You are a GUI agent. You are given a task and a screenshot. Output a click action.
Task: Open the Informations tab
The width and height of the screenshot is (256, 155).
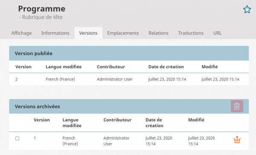coord(55,33)
